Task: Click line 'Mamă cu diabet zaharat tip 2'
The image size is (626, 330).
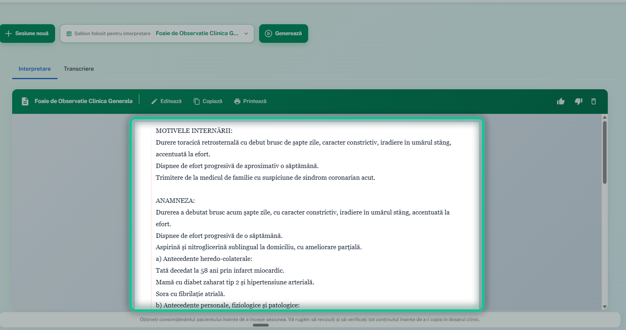Action: click(x=235, y=282)
